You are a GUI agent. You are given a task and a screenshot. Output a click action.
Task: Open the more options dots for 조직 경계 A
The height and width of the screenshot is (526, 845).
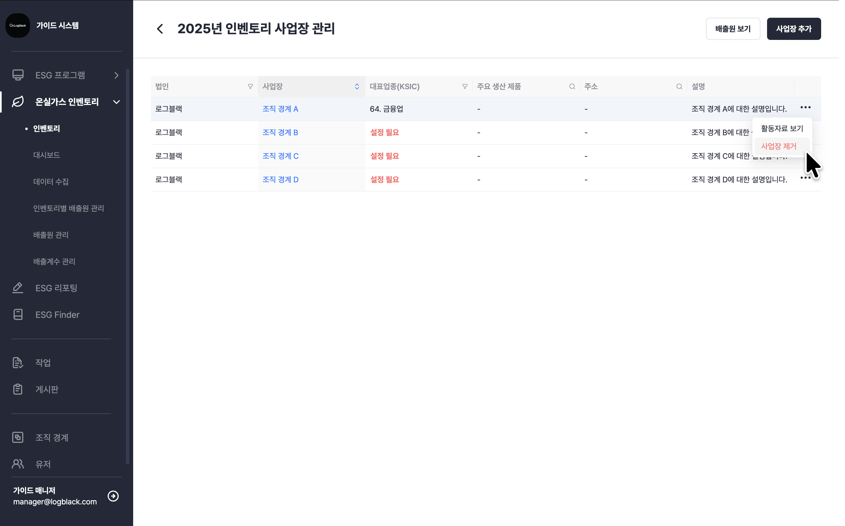[806, 107]
